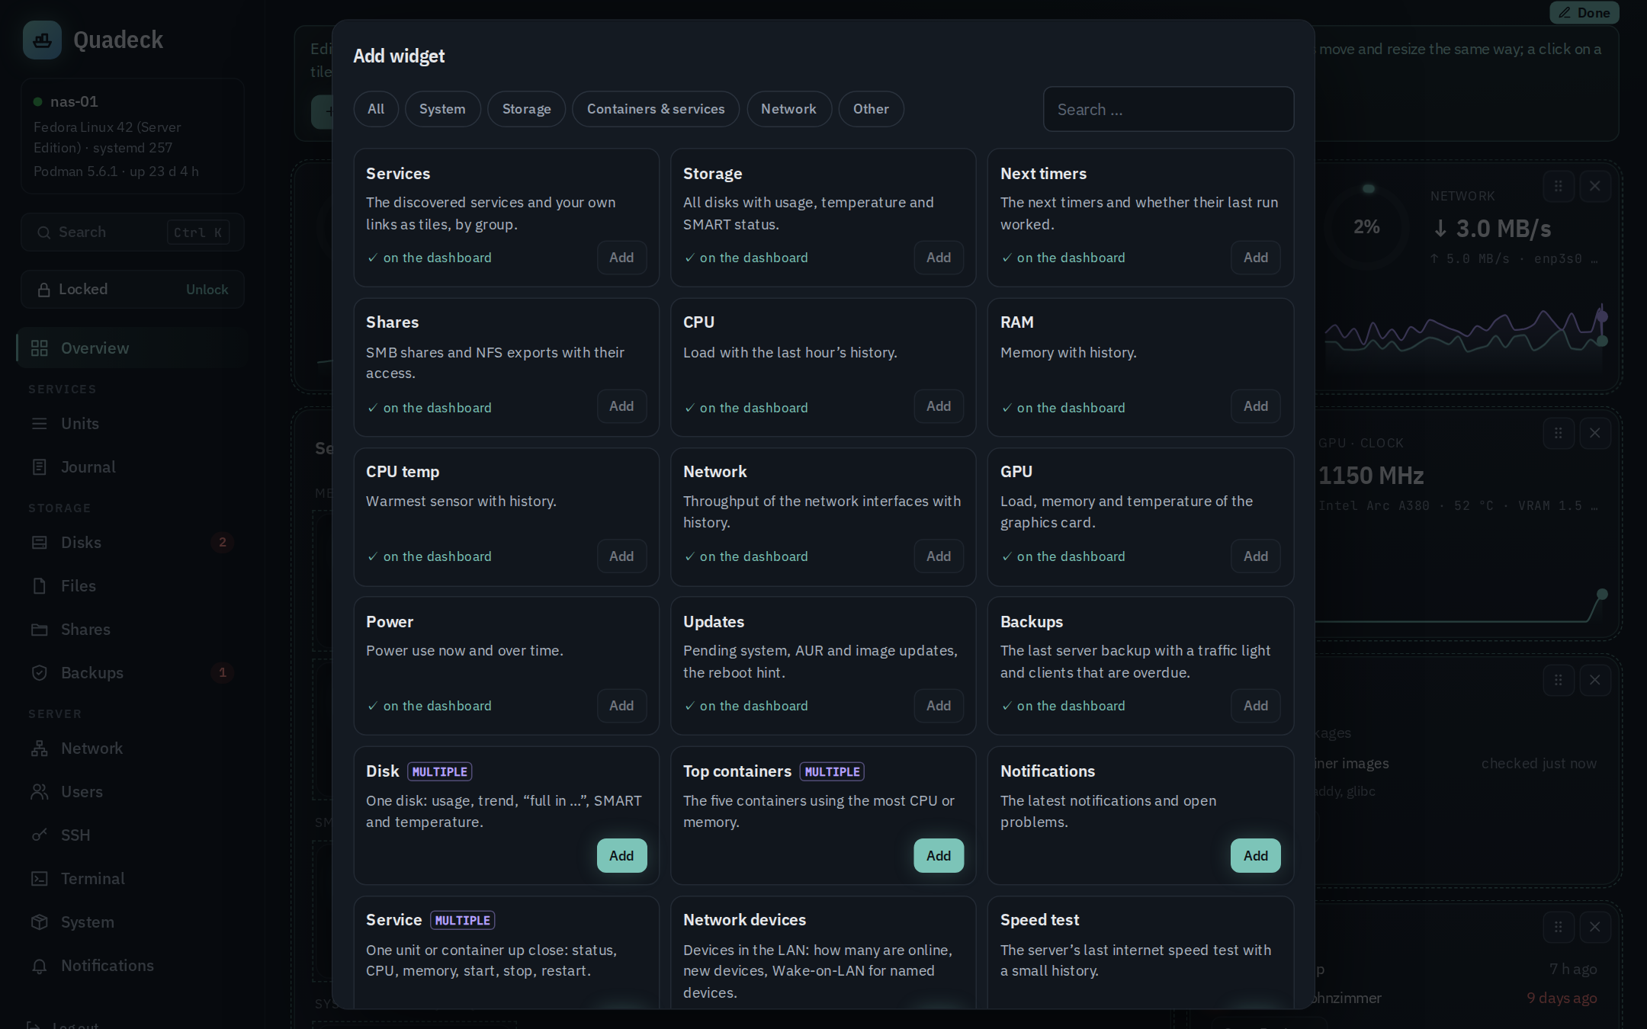Viewport: 1647px width, 1029px height.
Task: Click Add on the GPU card
Action: (x=1255, y=556)
